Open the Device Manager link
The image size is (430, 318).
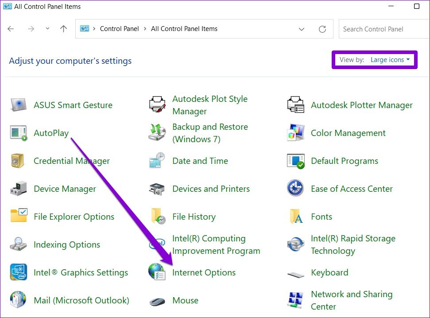(65, 189)
